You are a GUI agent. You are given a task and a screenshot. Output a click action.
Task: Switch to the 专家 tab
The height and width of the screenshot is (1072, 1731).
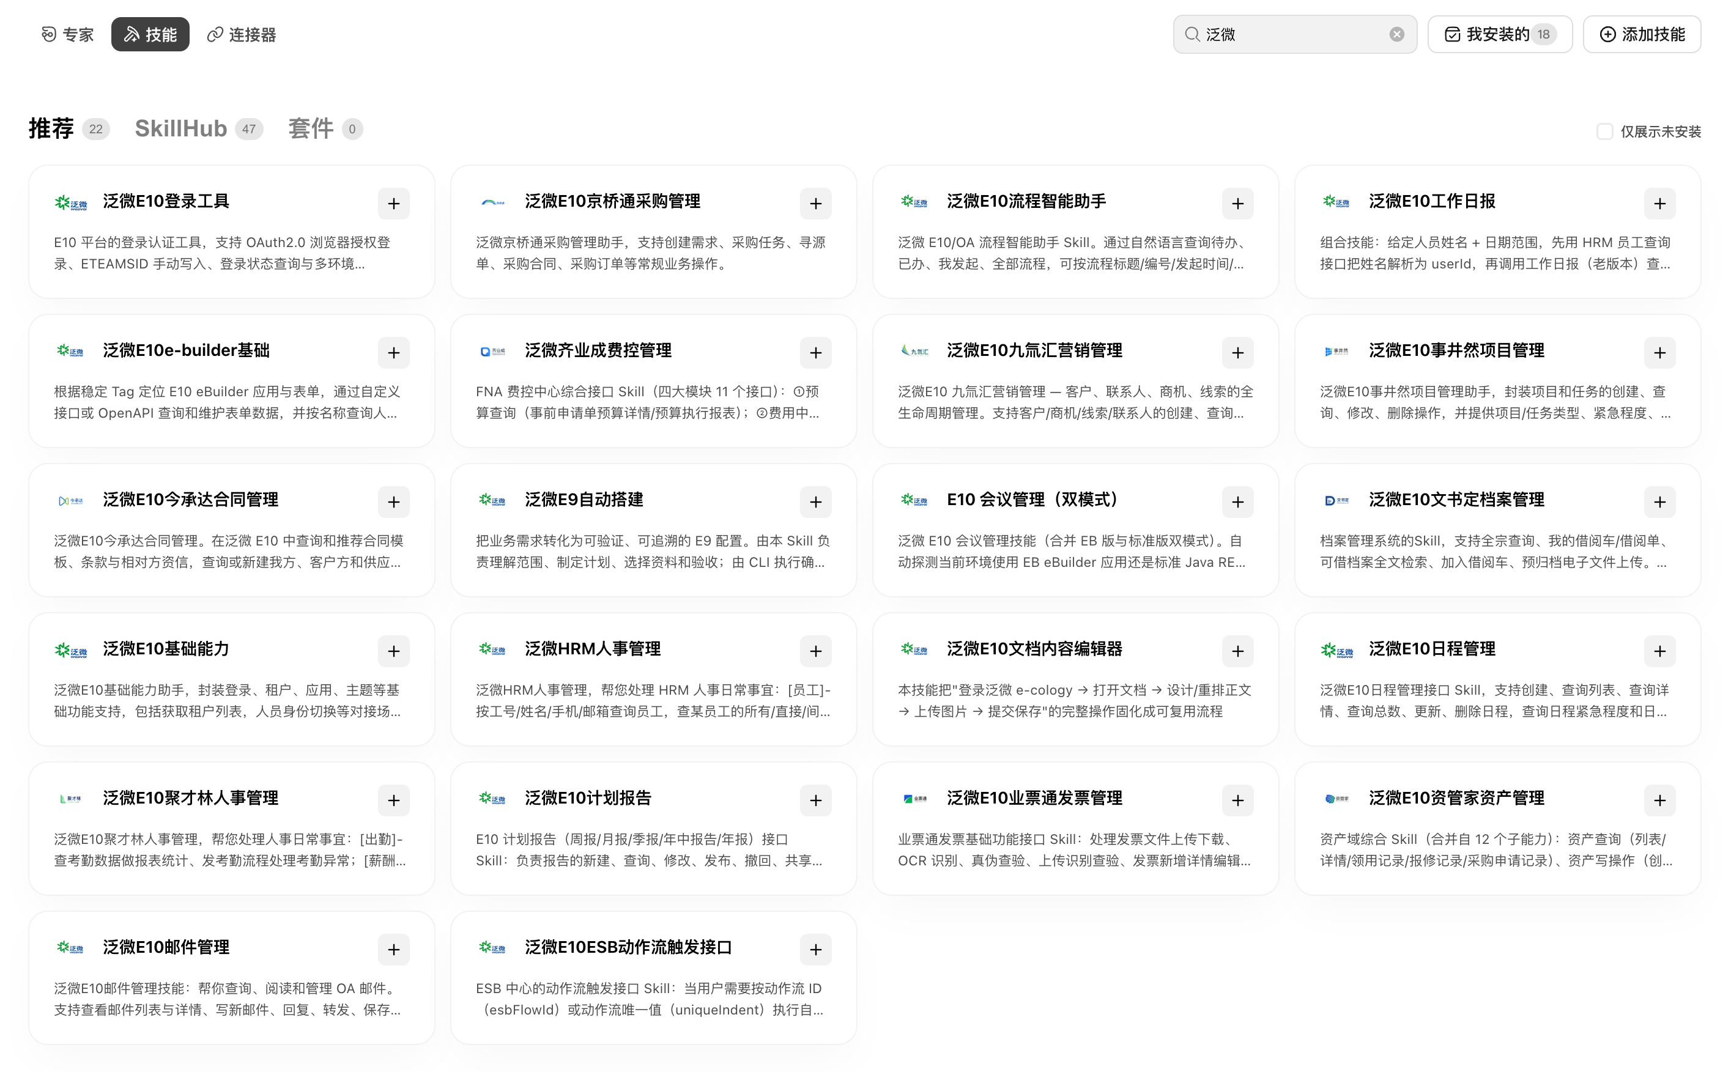click(x=67, y=34)
